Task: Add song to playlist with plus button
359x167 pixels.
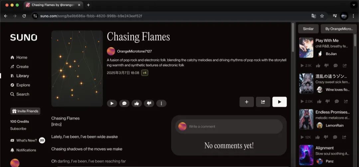Action: (x=246, y=102)
